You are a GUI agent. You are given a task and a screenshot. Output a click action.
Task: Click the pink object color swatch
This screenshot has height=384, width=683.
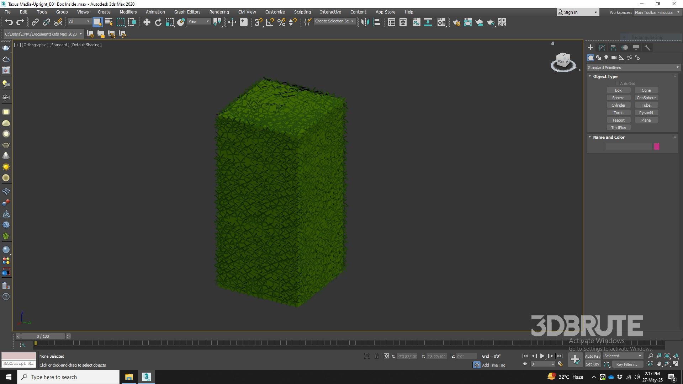[x=657, y=146]
